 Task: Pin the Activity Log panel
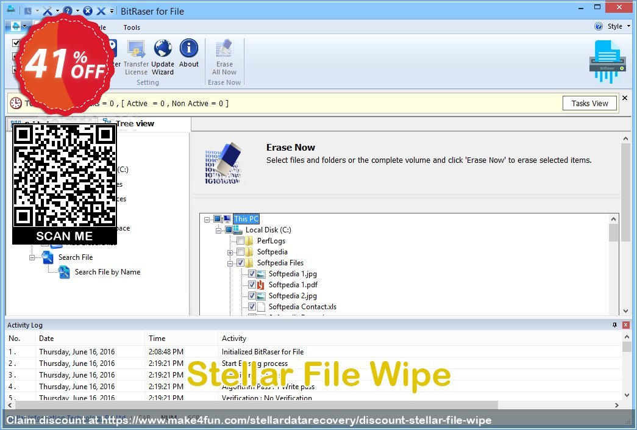click(614, 324)
